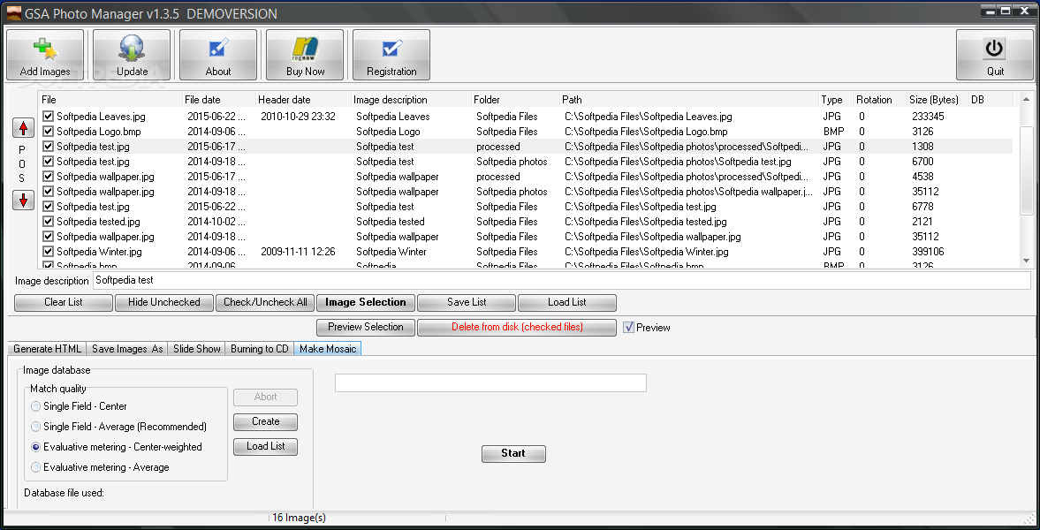Select the Make Mosaic tab
This screenshot has height=530, width=1040.
(328, 348)
